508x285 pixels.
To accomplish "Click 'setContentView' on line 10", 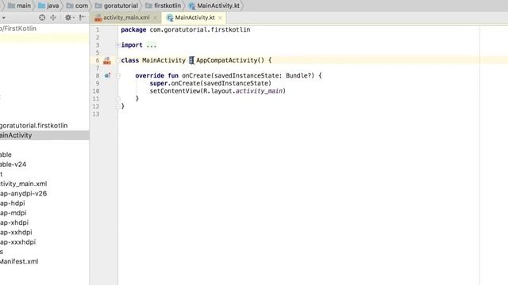I will click(x=175, y=91).
